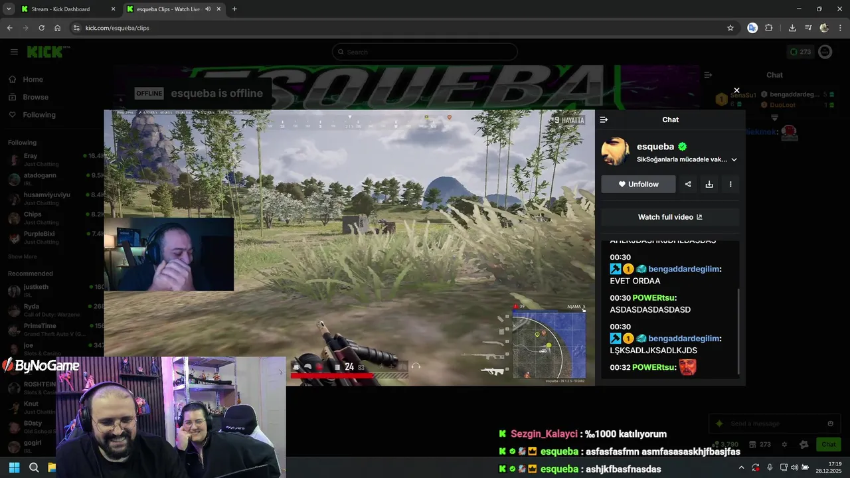Viewport: 850px width, 478px height.
Task: Open Chrome media controls
Action: [x=808, y=28]
